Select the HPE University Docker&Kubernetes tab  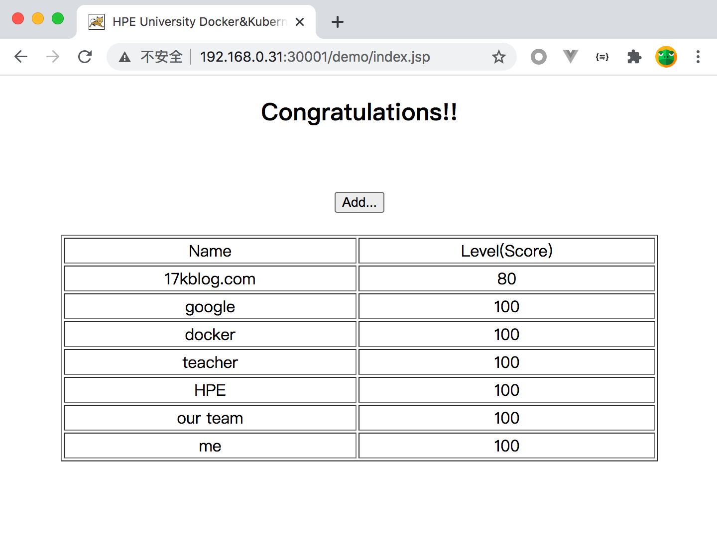click(194, 22)
